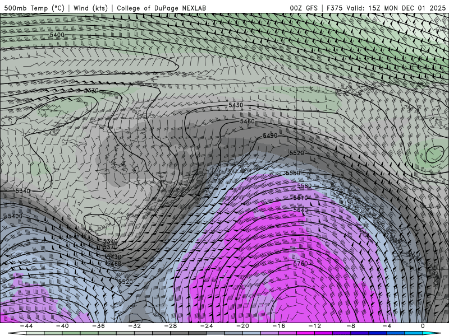Image resolution: width=449 pixels, height=336 pixels.
Task: Click the -36 colorbar label
Action: pos(98,326)
